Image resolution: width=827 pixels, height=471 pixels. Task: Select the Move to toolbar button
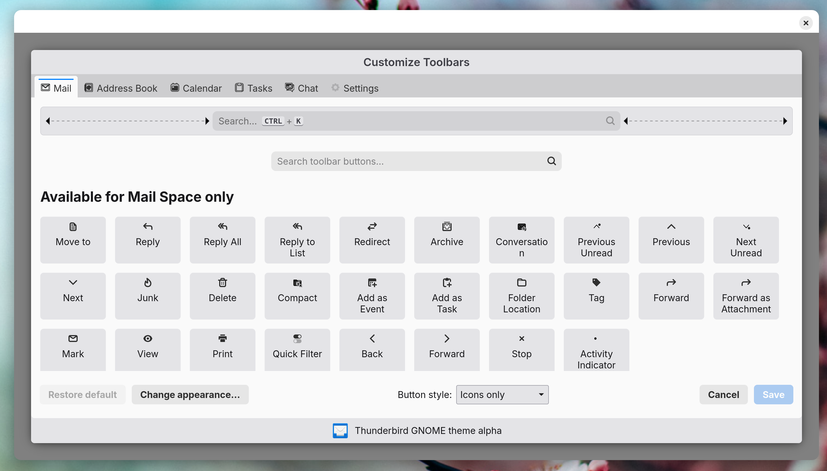73,240
